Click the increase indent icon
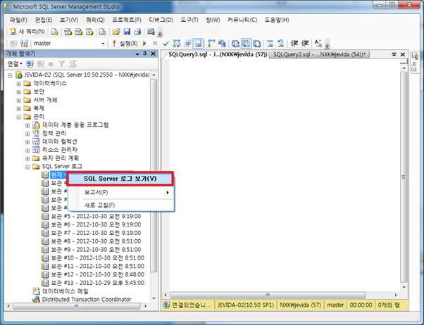The width and height of the screenshot is (424, 325). pyautogui.click(x=305, y=43)
